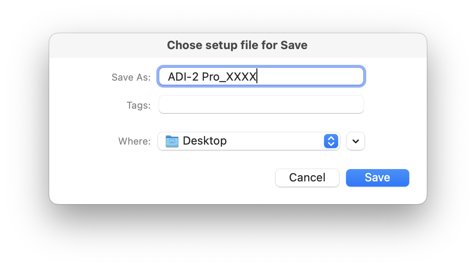Click the ADI-2 text in the filename
Viewport: 476px width, 269px height.
(183, 77)
